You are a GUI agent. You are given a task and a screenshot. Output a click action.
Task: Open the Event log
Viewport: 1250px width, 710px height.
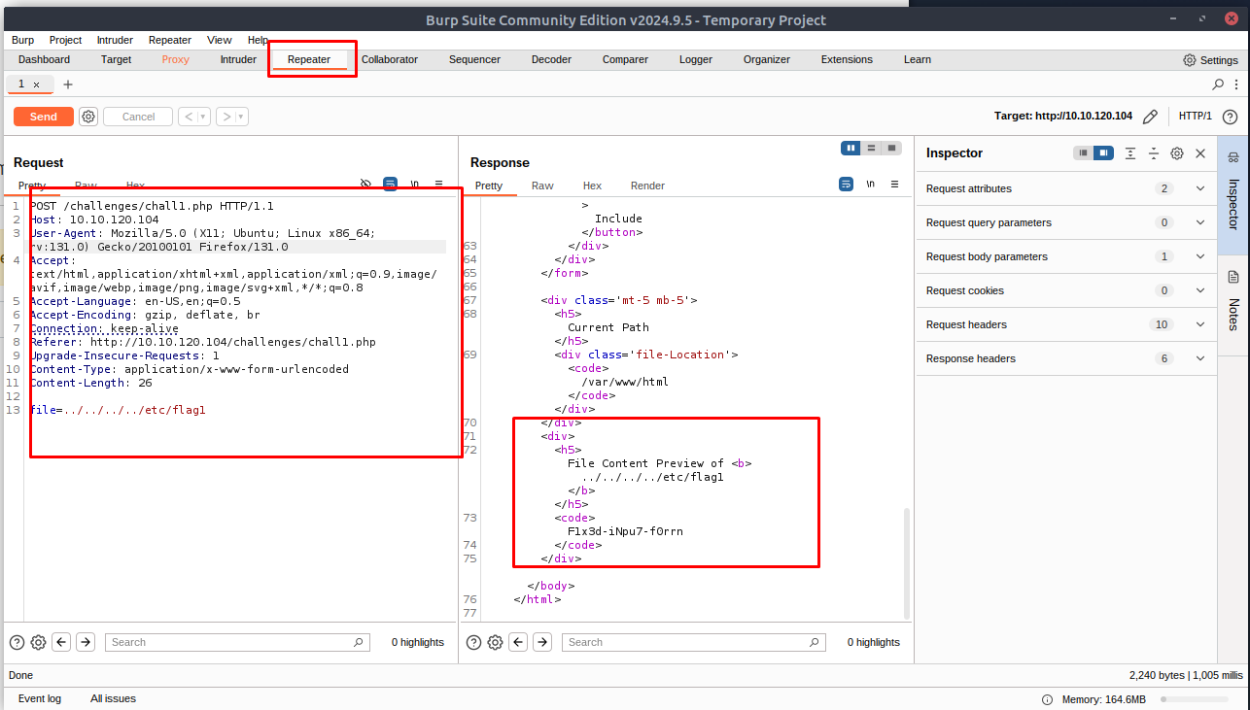click(40, 698)
